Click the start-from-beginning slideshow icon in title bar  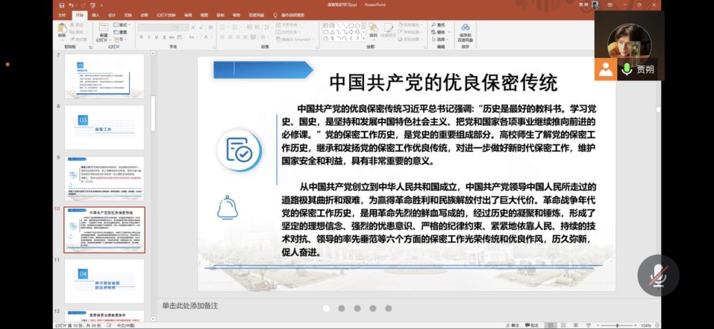[91, 5]
